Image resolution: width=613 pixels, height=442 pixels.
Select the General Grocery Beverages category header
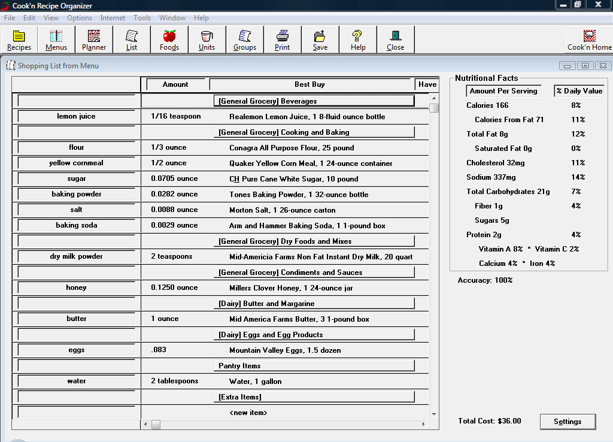[x=314, y=101]
